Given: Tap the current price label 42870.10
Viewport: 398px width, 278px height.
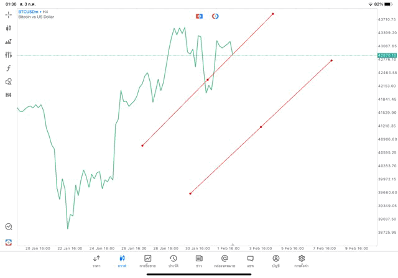Looking at the screenshot, I should [x=387, y=55].
